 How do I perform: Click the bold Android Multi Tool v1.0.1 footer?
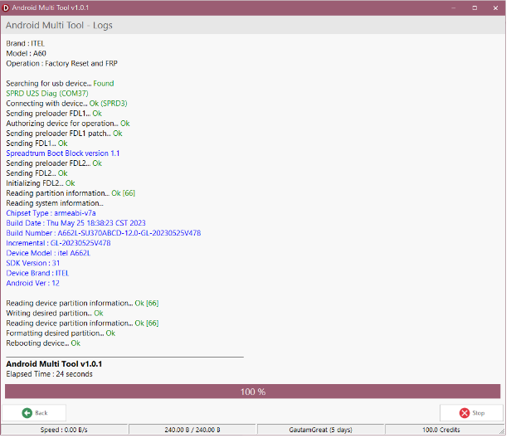point(55,366)
